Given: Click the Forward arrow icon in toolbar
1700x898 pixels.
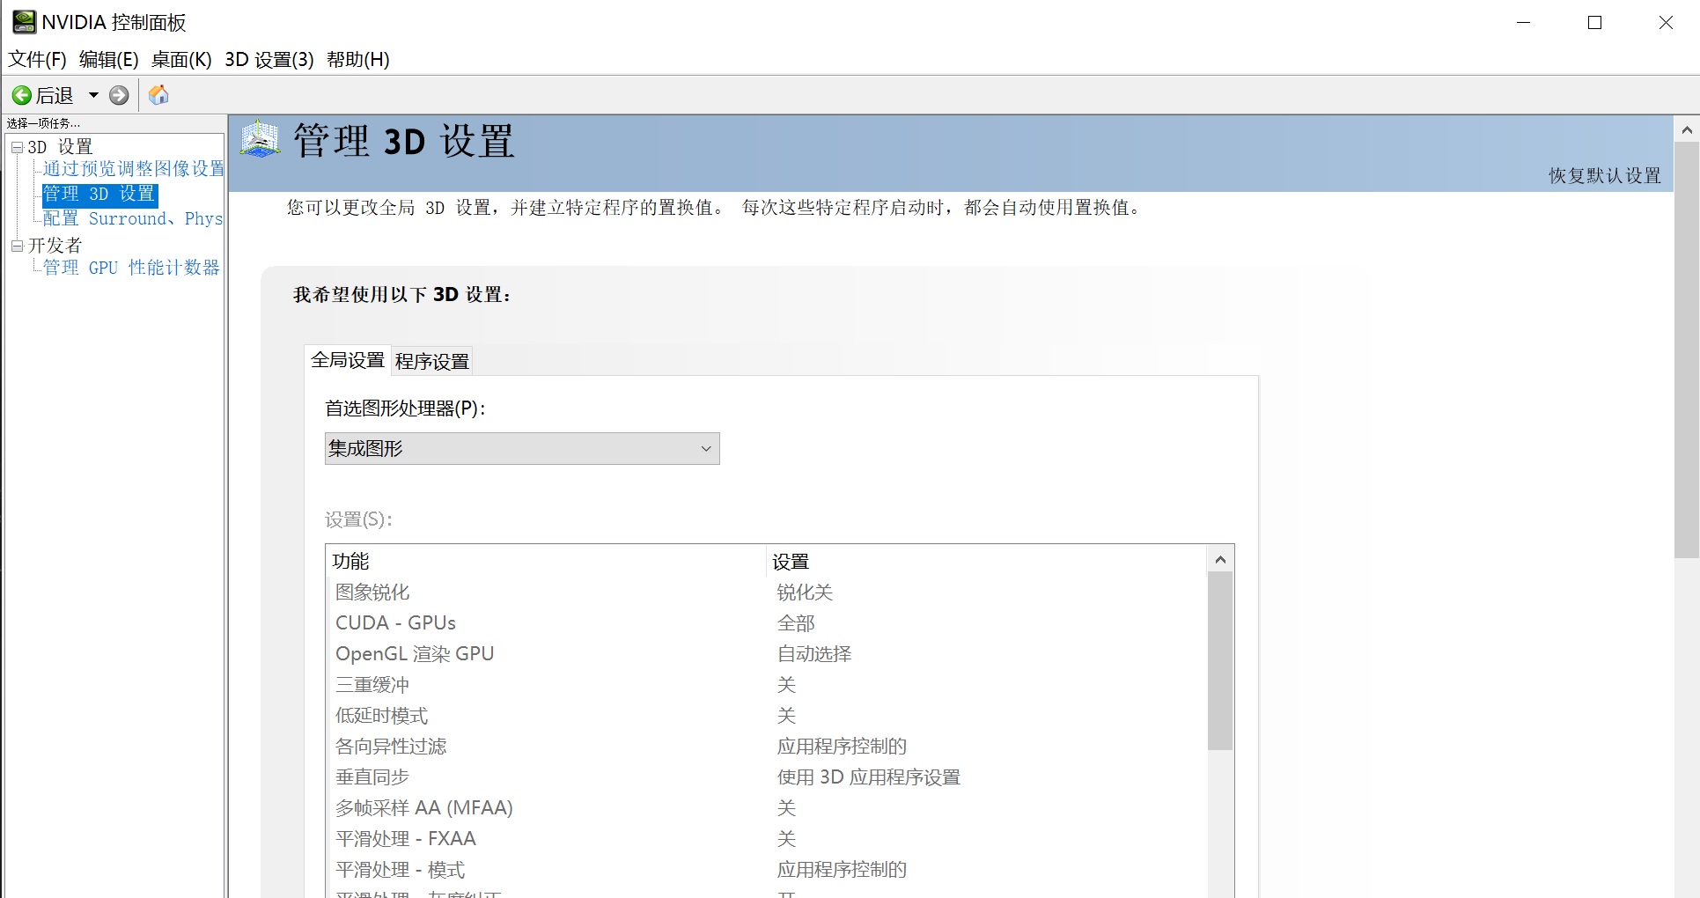Looking at the screenshot, I should [x=119, y=95].
